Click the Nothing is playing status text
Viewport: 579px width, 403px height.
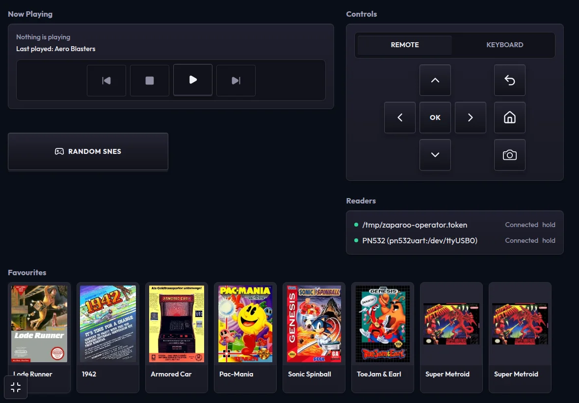[x=43, y=37]
